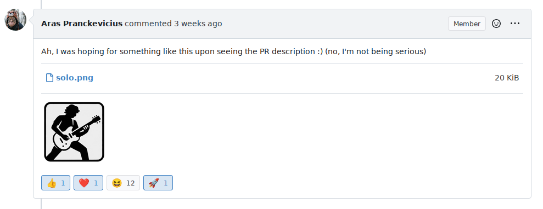
Task: Click the not being serious parenthetical text
Action: coord(376,51)
